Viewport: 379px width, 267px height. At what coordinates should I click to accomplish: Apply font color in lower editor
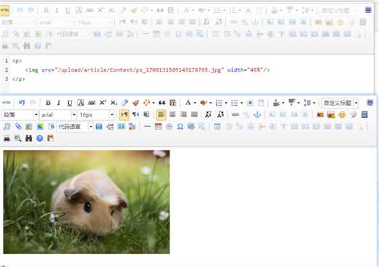[x=188, y=103]
